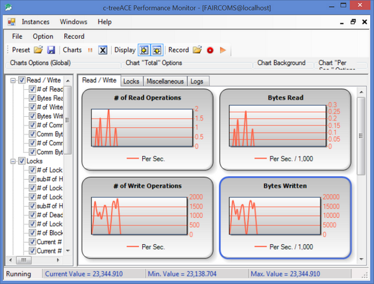Select the Bytes Written chart panel
The height and width of the screenshot is (284, 374).
point(285,217)
